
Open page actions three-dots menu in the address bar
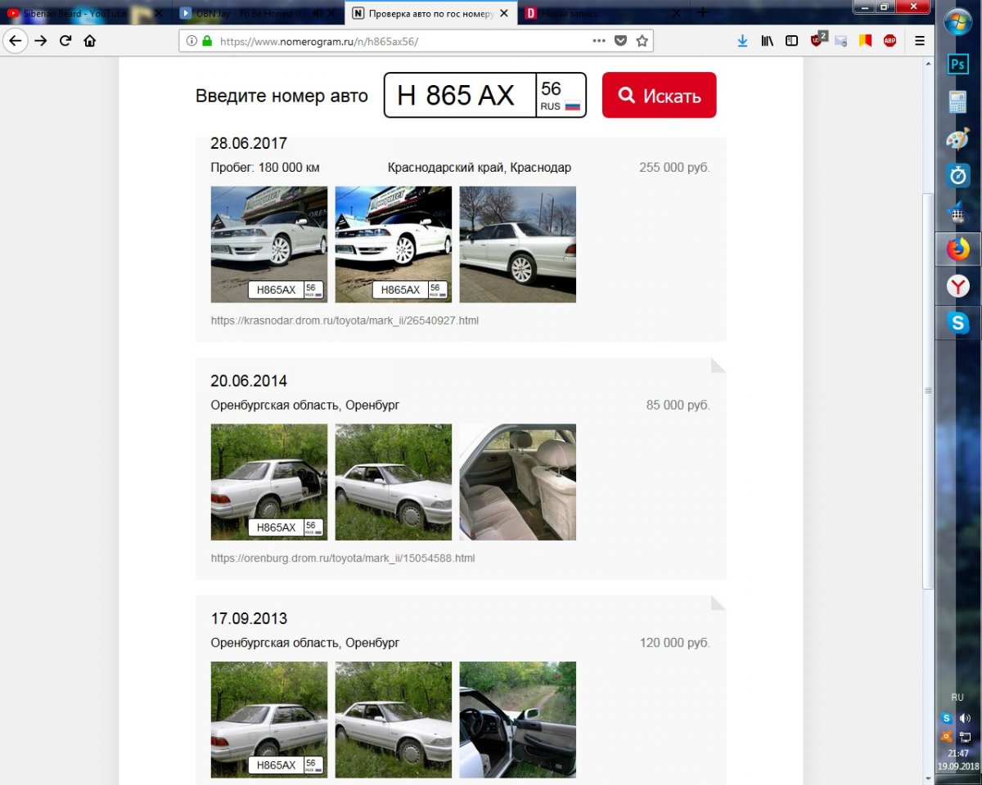click(599, 41)
